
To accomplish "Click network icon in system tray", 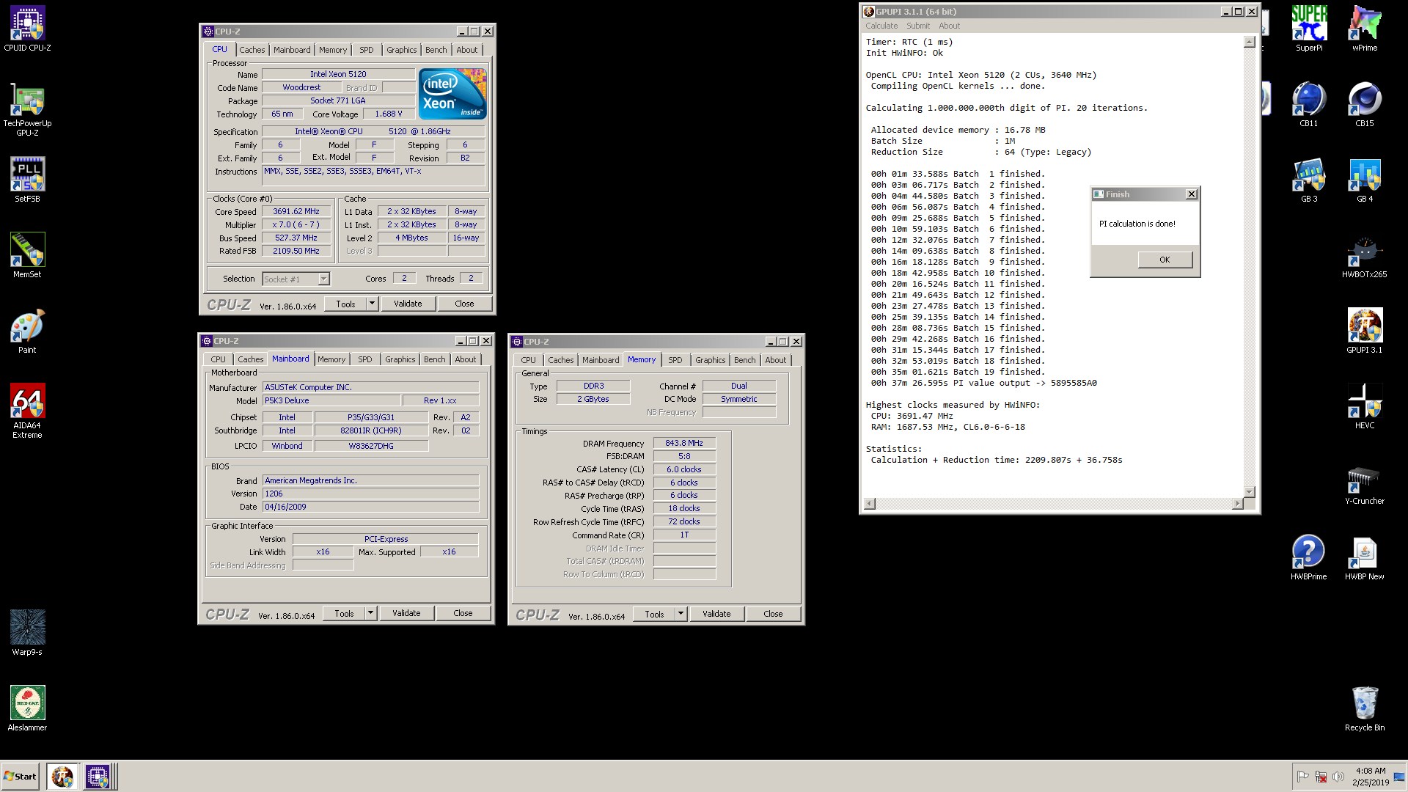I will pyautogui.click(x=1321, y=777).
